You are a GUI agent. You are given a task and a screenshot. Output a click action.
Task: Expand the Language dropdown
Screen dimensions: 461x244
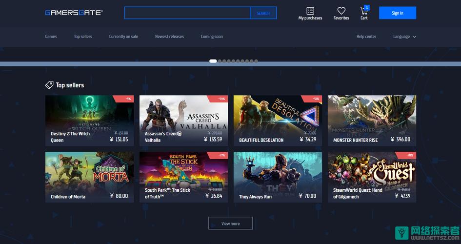pyautogui.click(x=404, y=37)
